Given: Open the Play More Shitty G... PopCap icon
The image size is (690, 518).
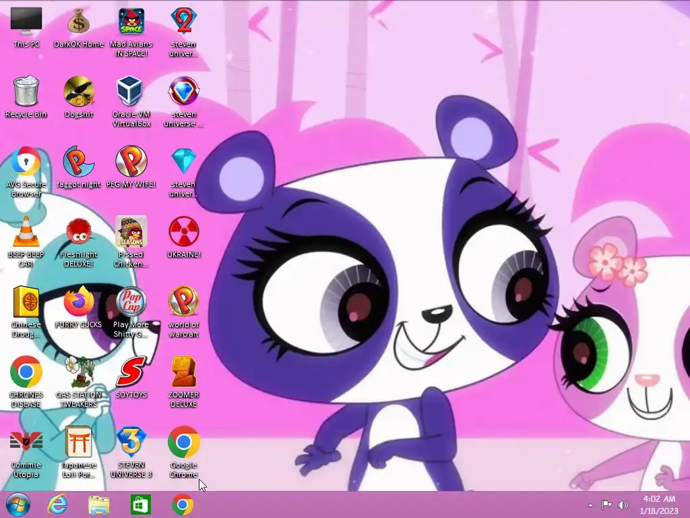Looking at the screenshot, I should 131,312.
